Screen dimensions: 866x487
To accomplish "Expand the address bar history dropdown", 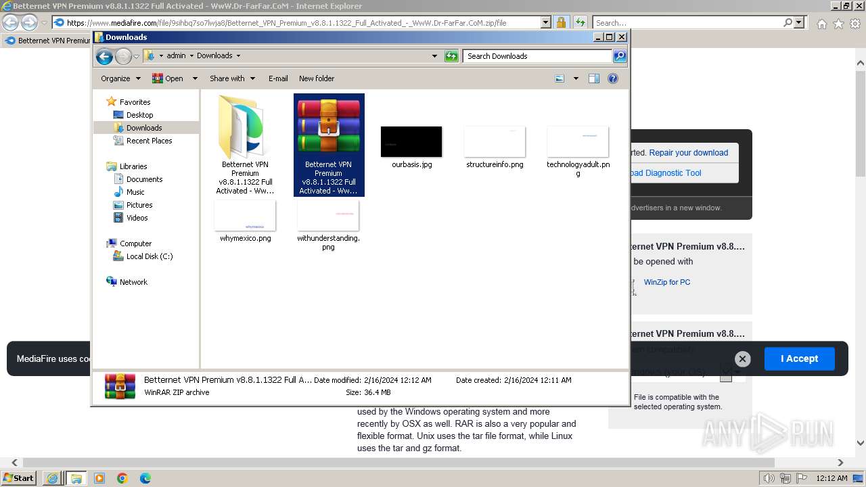I will coord(434,56).
